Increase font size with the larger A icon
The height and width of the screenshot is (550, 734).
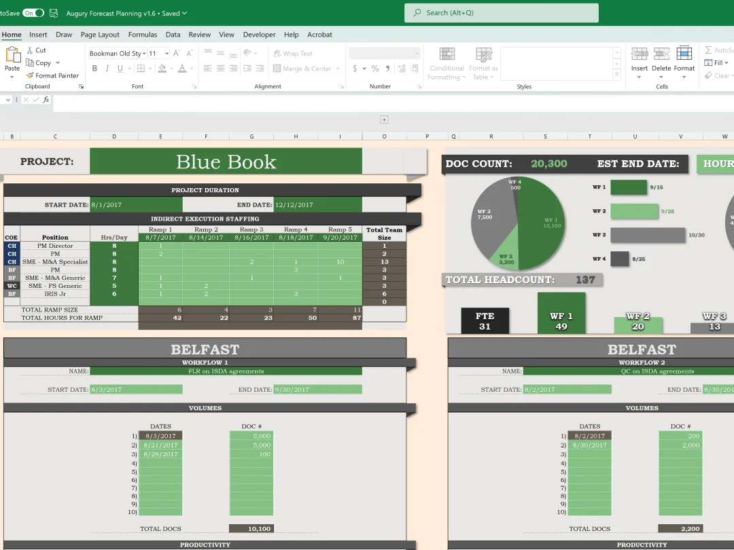(177, 54)
